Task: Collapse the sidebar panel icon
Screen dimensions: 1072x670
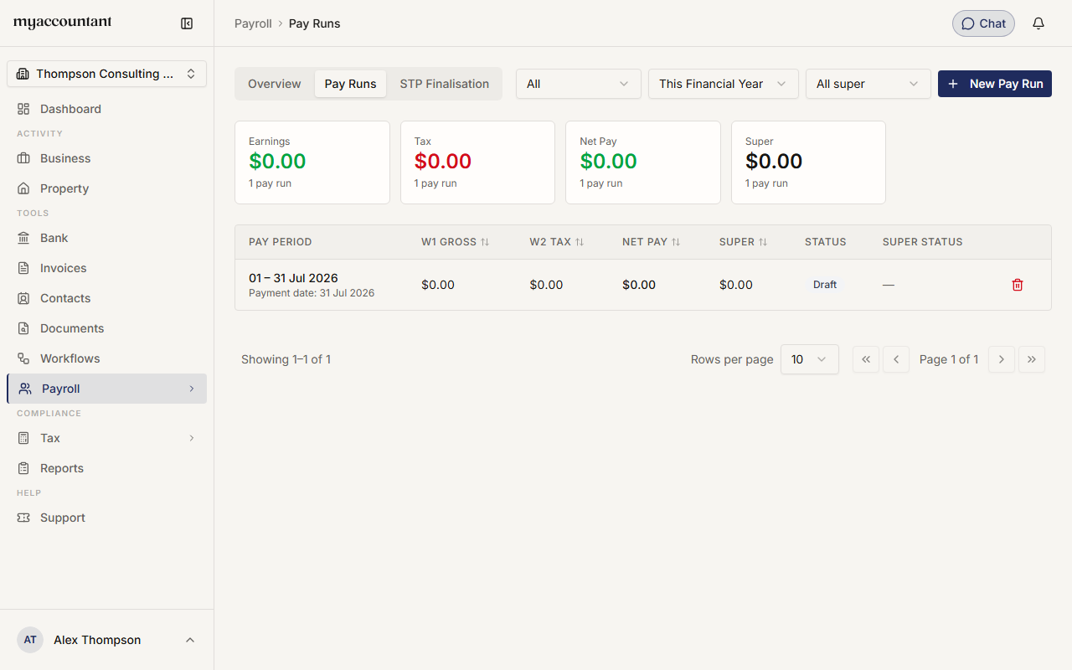Action: coord(187,23)
